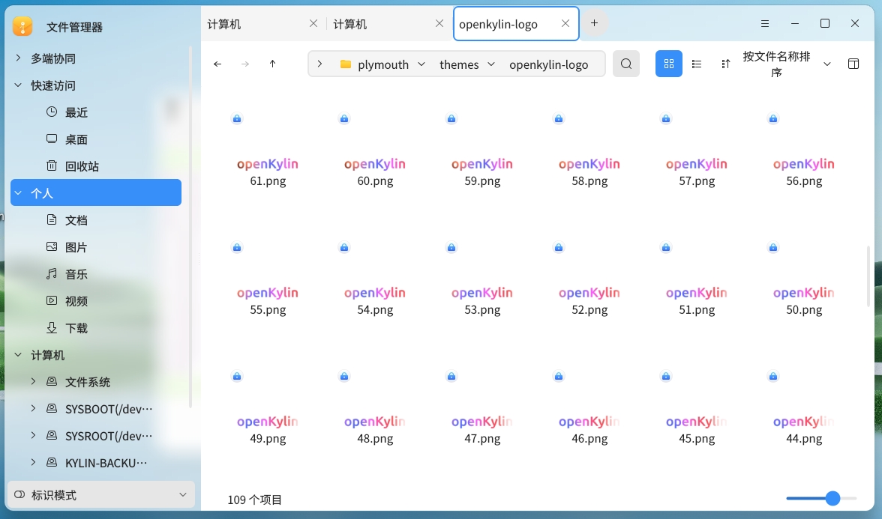The image size is (882, 519).
Task: Close the first 计算机 tab
Action: click(x=313, y=24)
